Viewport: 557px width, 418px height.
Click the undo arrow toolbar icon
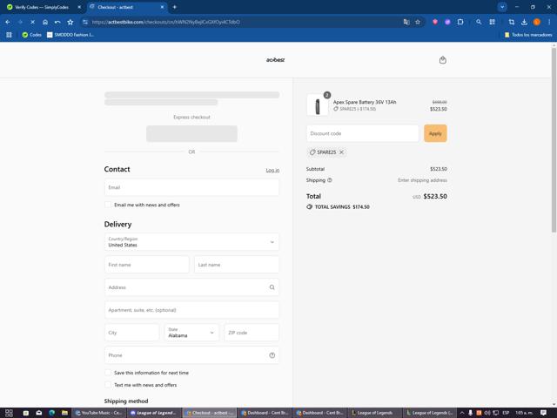click(x=57, y=22)
